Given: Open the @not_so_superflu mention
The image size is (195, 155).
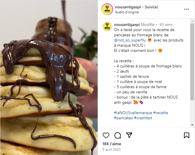Looking at the screenshot, I should pyautogui.click(x=130, y=40).
